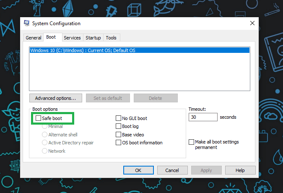
Task: Click the Cancel button
Action: coord(172,170)
